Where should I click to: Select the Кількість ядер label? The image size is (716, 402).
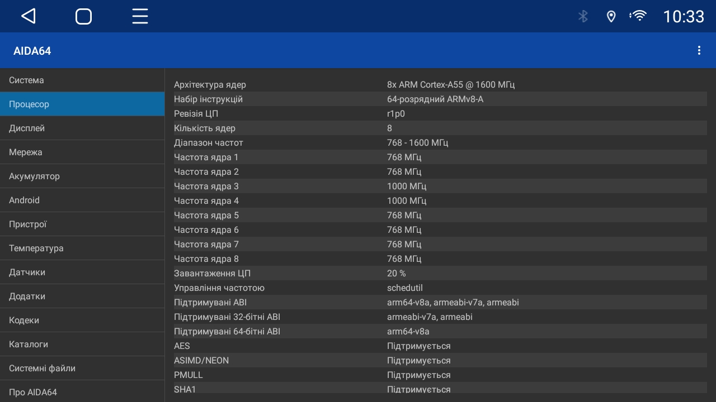[205, 128]
